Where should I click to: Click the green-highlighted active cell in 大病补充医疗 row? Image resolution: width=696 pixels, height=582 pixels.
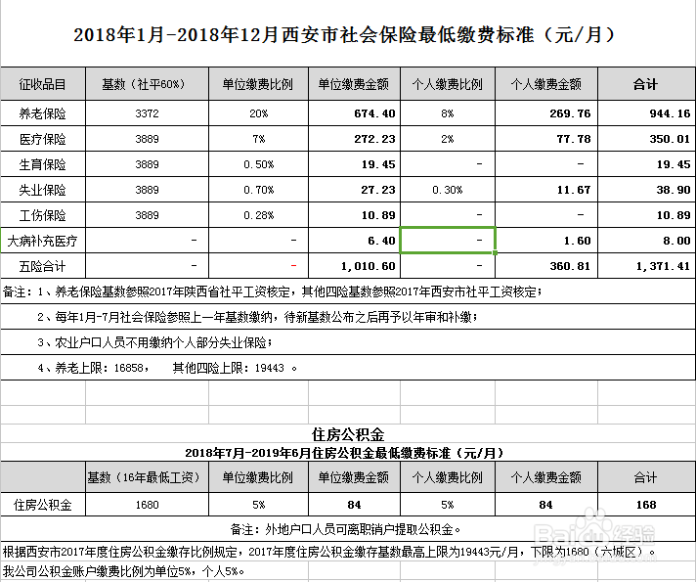click(x=448, y=241)
